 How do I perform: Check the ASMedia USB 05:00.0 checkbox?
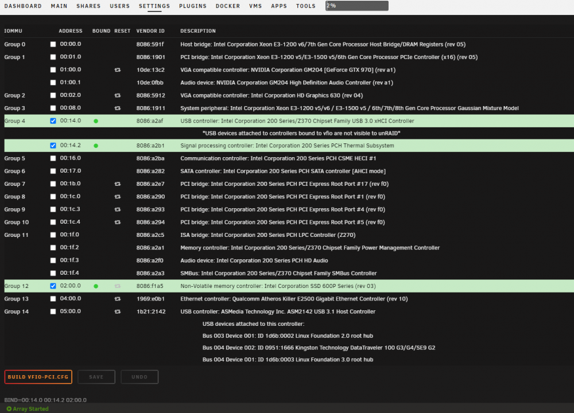[x=53, y=311]
